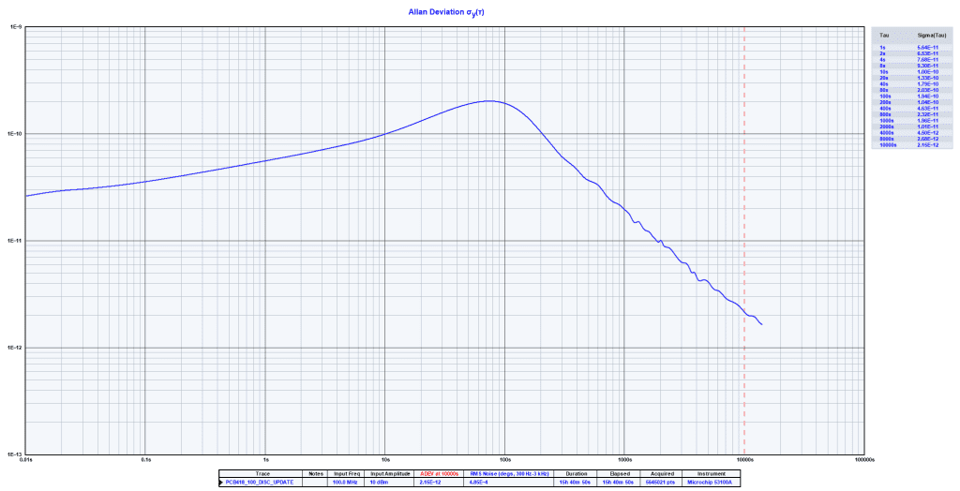Click the Duration column header

click(x=576, y=474)
